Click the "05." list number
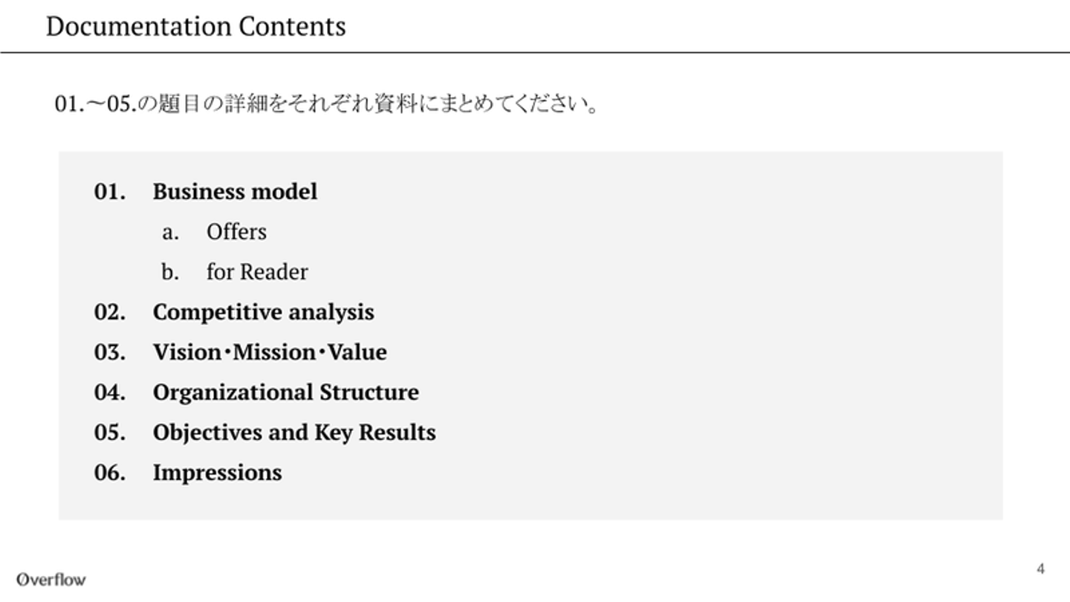 109,433
